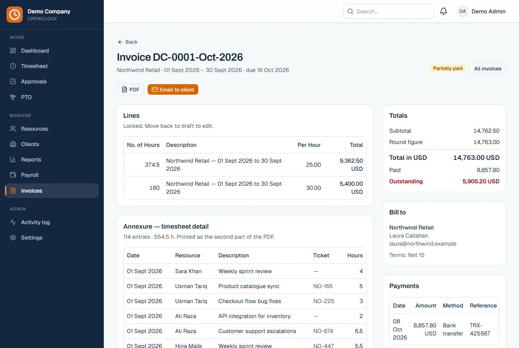The height and width of the screenshot is (348, 519).
Task: Click the 30.00 per hour rate
Action: [313, 188]
